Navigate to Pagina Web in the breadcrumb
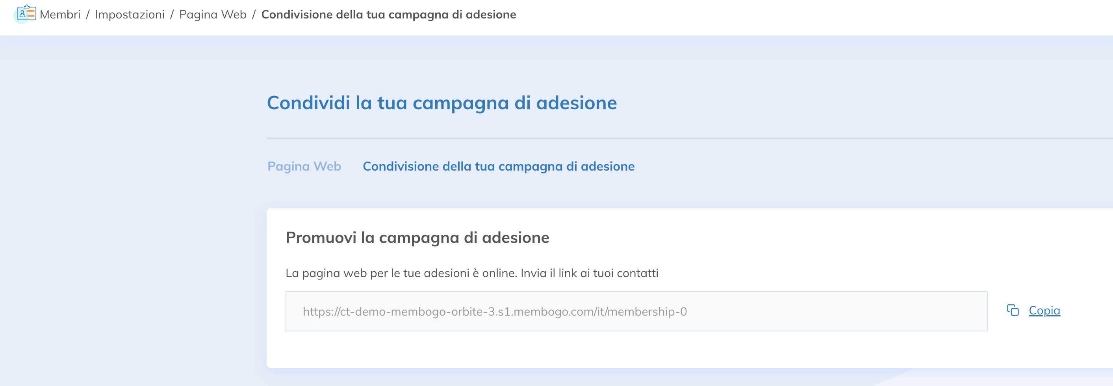1113x386 pixels. pyautogui.click(x=213, y=15)
